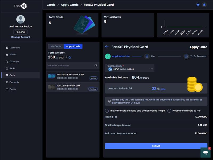Refresh the Total Amount balance
The image size is (213, 160).
pyautogui.click(x=70, y=58)
